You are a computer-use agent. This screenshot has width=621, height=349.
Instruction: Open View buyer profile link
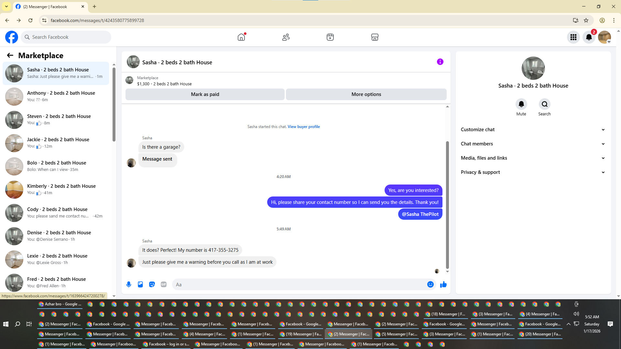tap(303, 127)
